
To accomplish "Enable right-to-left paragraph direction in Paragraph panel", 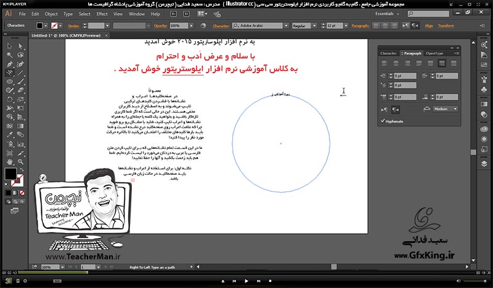I will [x=395, y=110].
